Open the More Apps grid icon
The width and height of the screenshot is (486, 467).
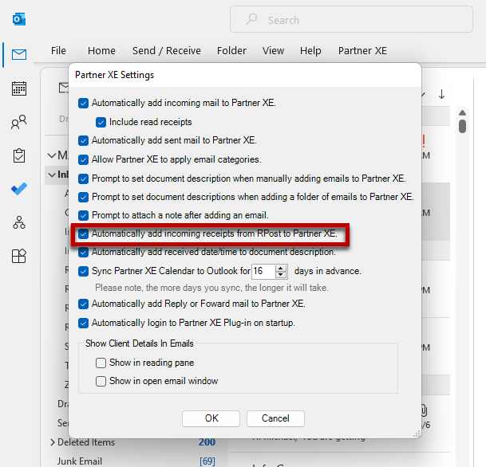[x=19, y=256]
